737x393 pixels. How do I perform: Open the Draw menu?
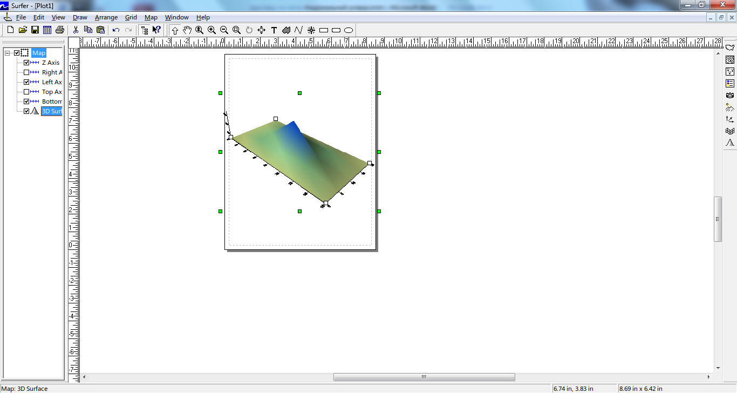click(x=80, y=17)
